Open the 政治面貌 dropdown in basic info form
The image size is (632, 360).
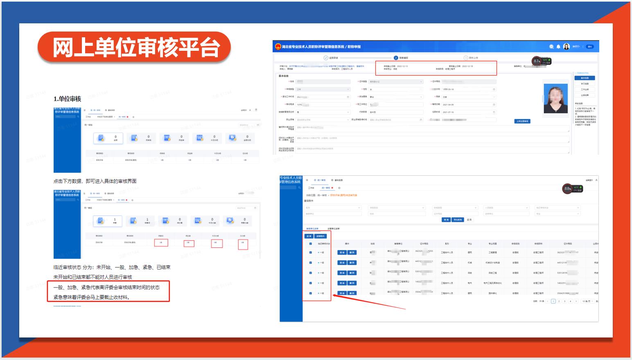pos(395,97)
